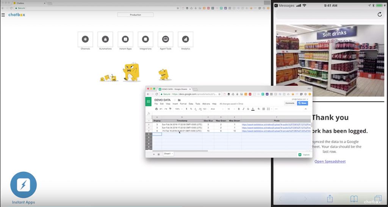388x207 pixels.
Task: Reload the phone Safari page
Action: [x=380, y=14]
